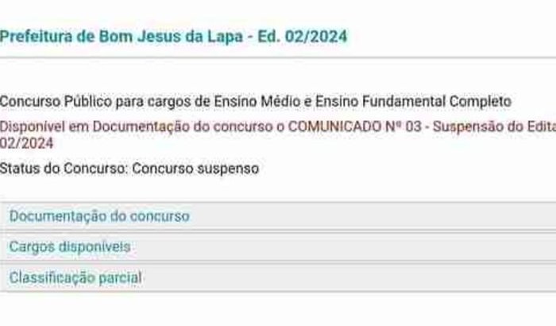Click the horizontal divider below the page title
This screenshot has width=556, height=326.
(x=278, y=58)
